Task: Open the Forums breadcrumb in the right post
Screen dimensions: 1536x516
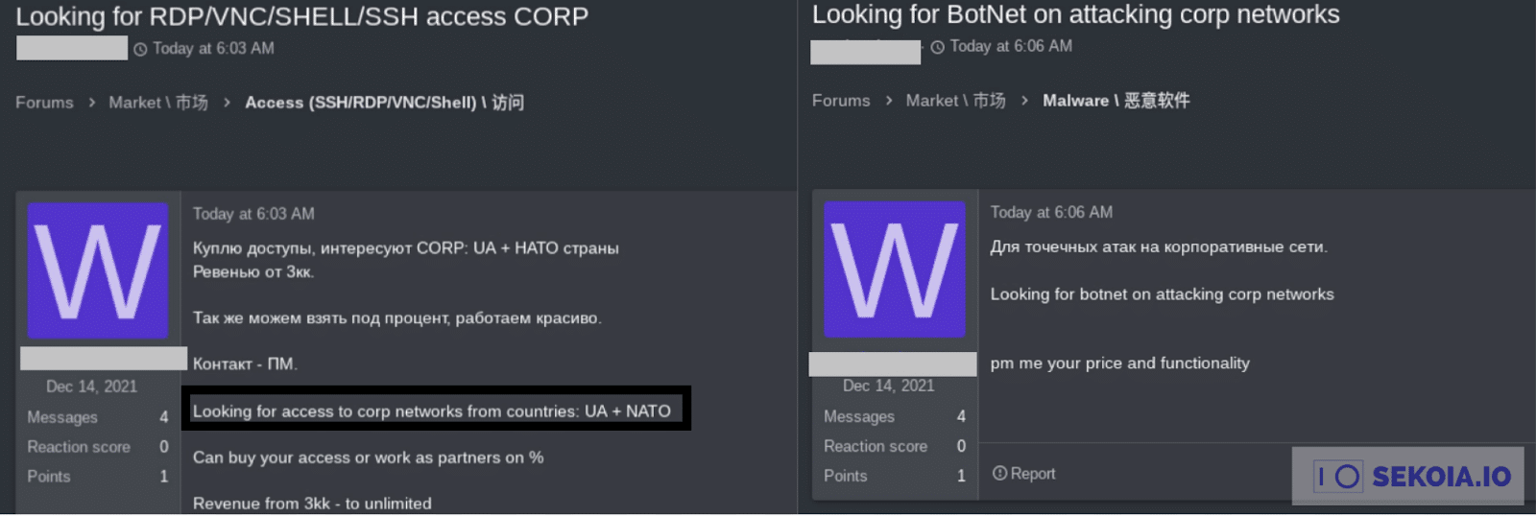Action: point(841,101)
